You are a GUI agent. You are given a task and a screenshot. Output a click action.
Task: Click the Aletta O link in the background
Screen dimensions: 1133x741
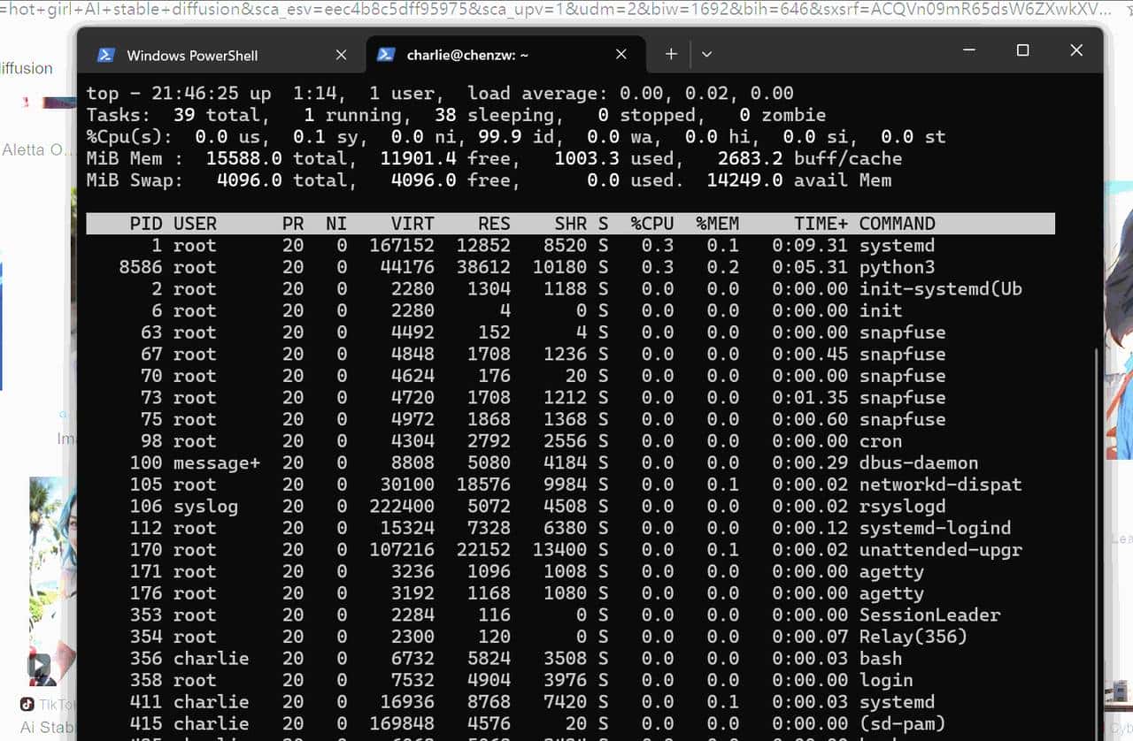pos(35,149)
